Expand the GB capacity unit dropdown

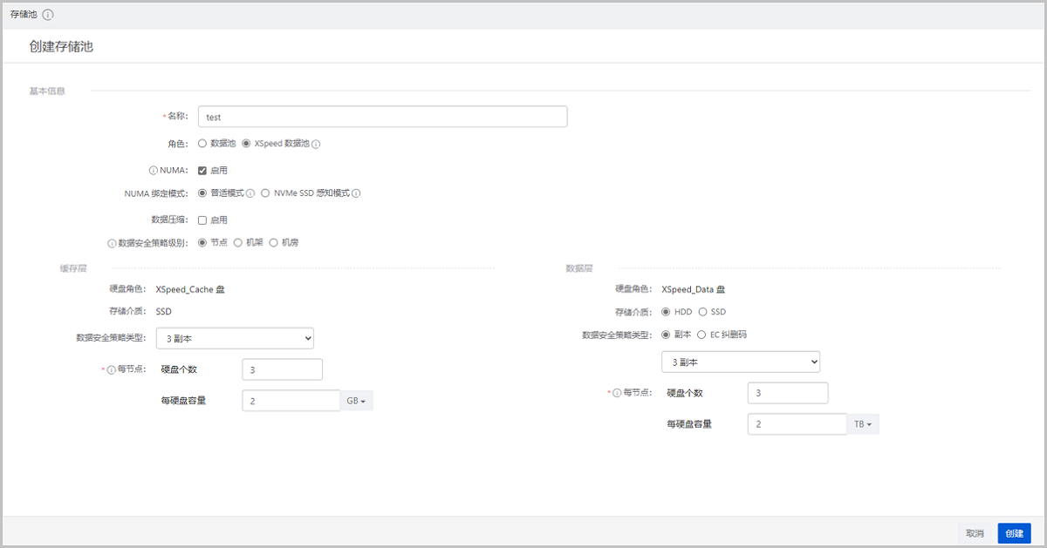pyautogui.click(x=356, y=401)
